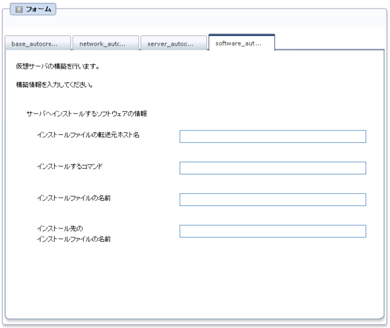Collapse the フォーム panel using its arrow icon
Viewport: 390px width, 328px height.
(x=19, y=9)
